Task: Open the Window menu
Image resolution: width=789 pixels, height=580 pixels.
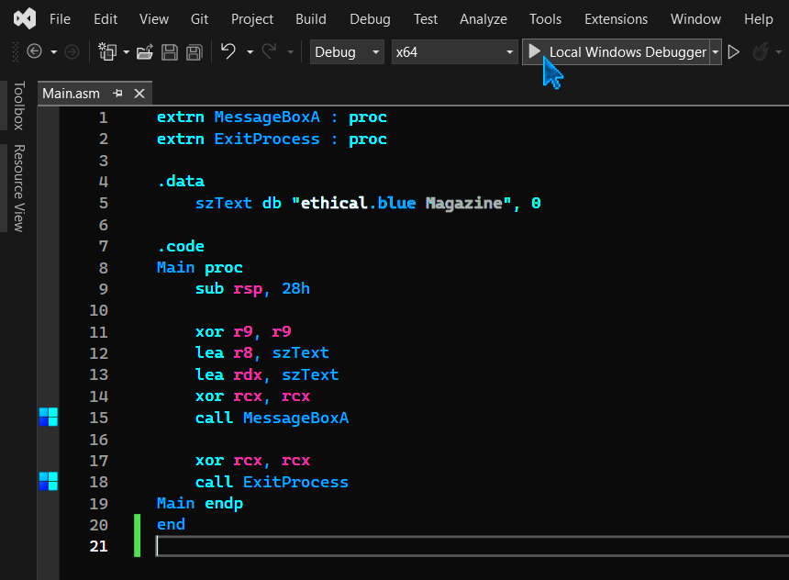Action: pyautogui.click(x=695, y=19)
